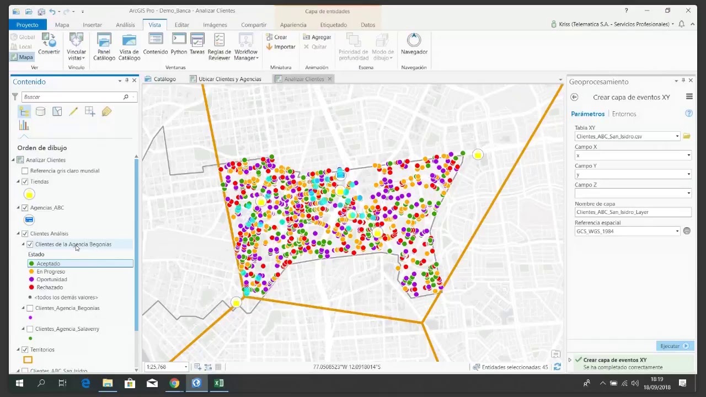
Task: Open the Proyecto tab
Action: point(28,25)
